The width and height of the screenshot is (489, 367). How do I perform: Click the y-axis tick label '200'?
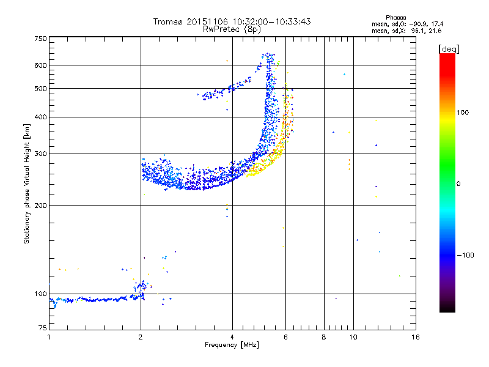point(40,206)
